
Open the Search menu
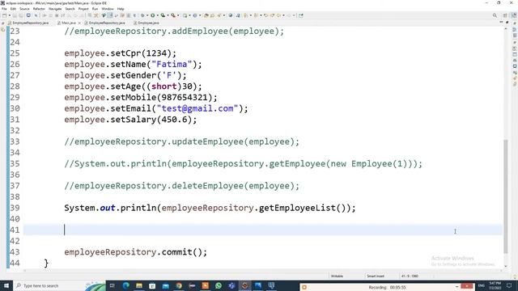(x=70, y=9)
